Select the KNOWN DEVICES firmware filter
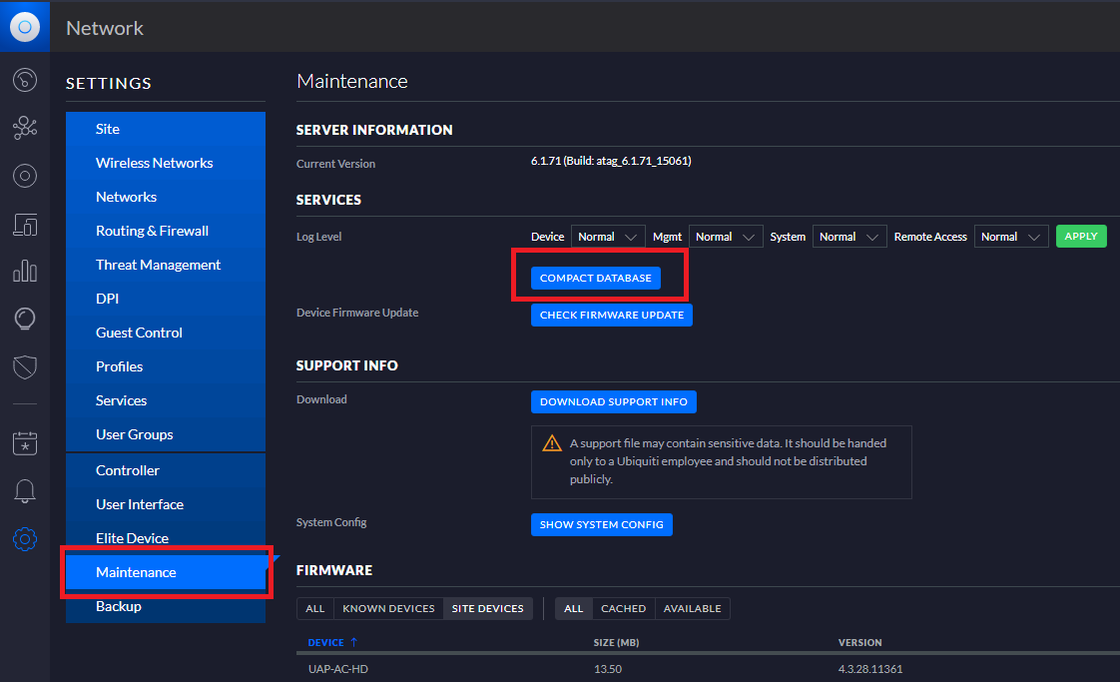This screenshot has height=682, width=1120. (388, 608)
